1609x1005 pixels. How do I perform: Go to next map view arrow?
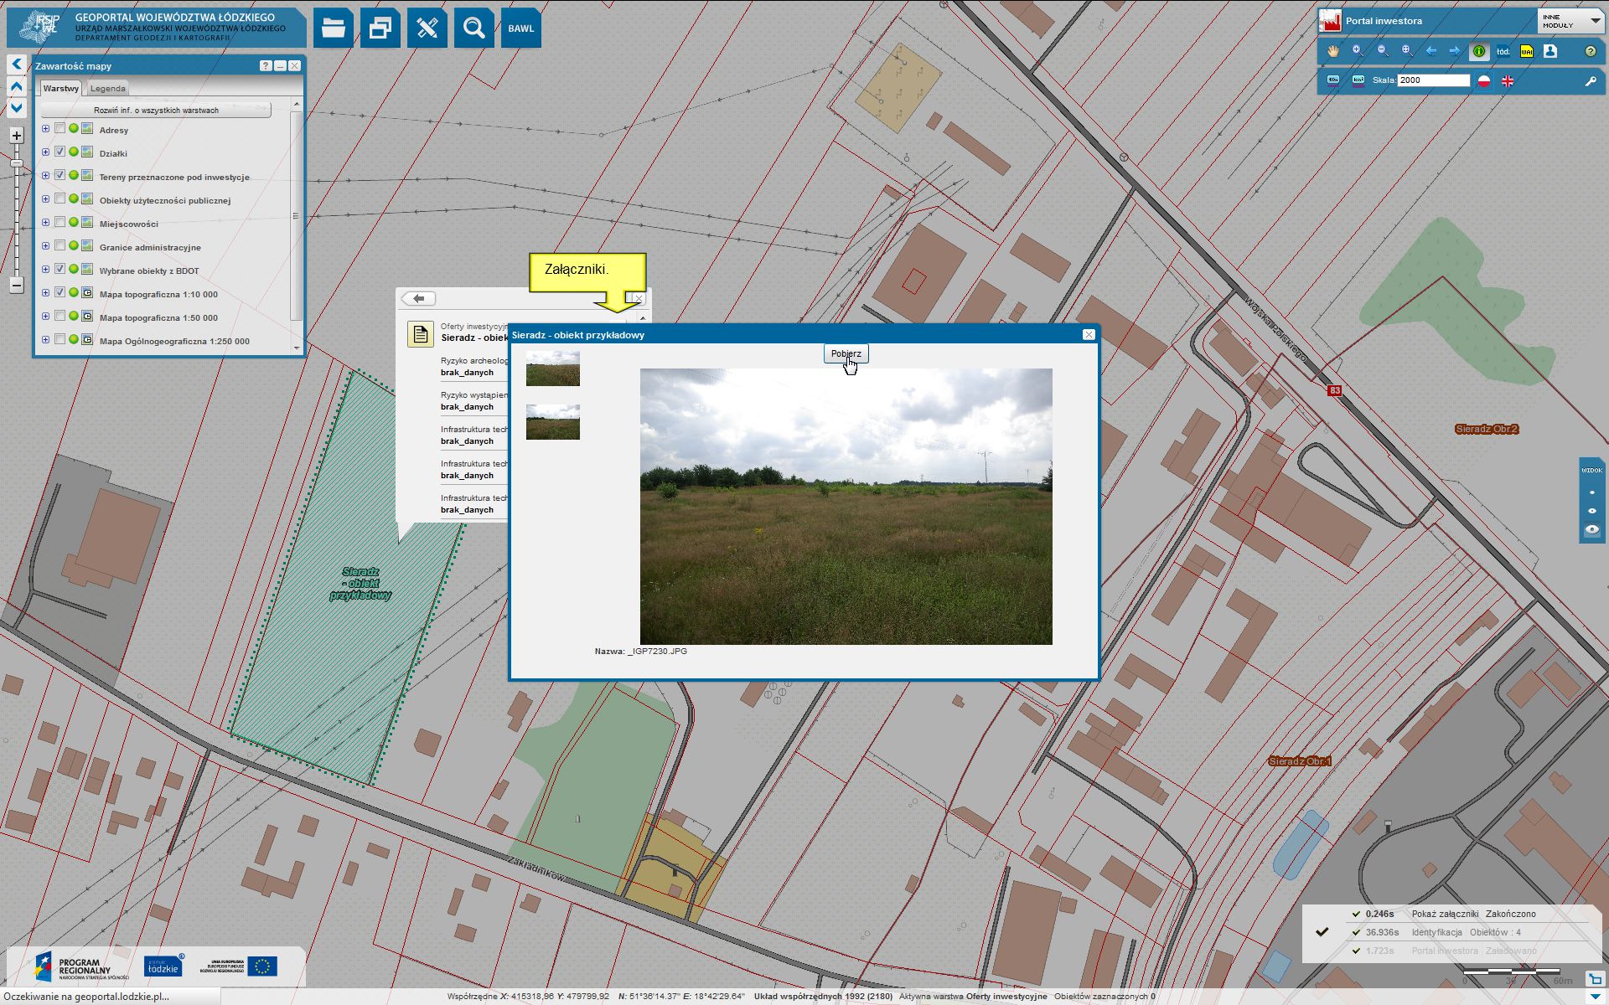pyautogui.click(x=1455, y=51)
